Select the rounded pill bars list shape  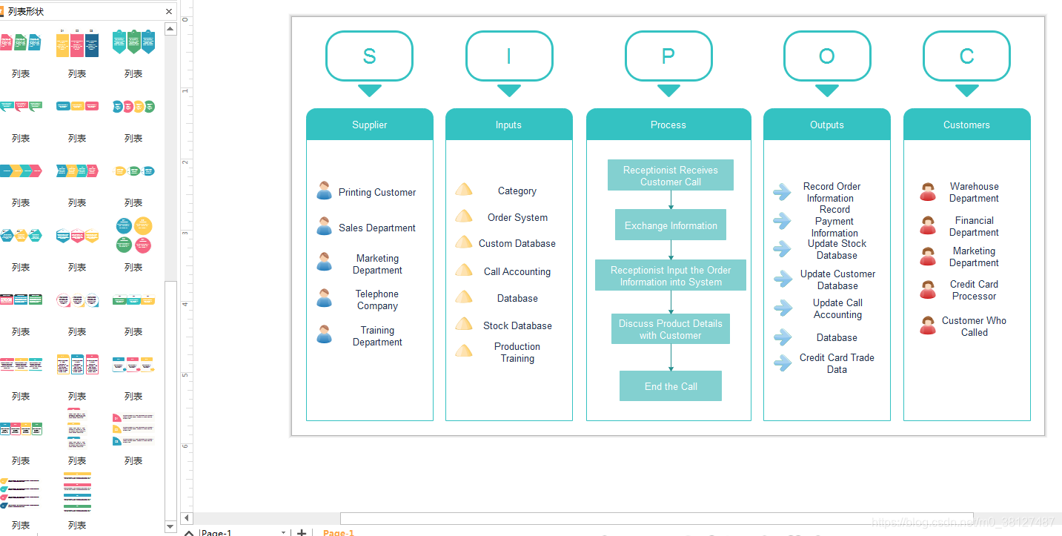[x=77, y=106]
